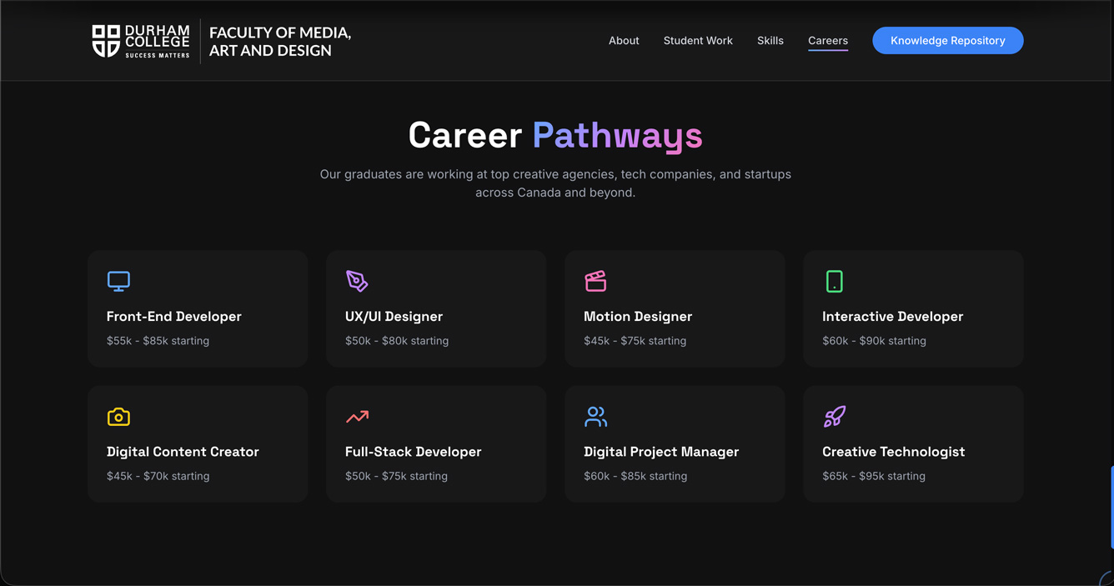Viewport: 1114px width, 586px height.
Task: Click the $60k - $85k starting salary text
Action: click(x=635, y=475)
